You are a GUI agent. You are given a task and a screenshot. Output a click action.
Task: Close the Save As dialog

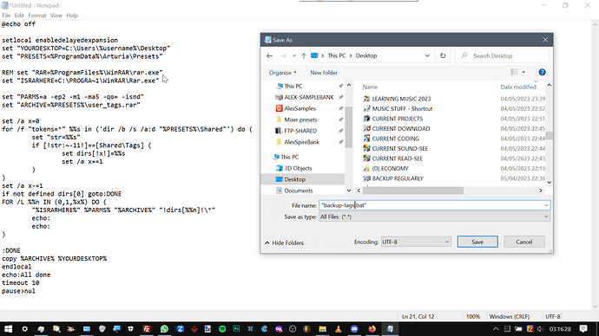(x=545, y=40)
